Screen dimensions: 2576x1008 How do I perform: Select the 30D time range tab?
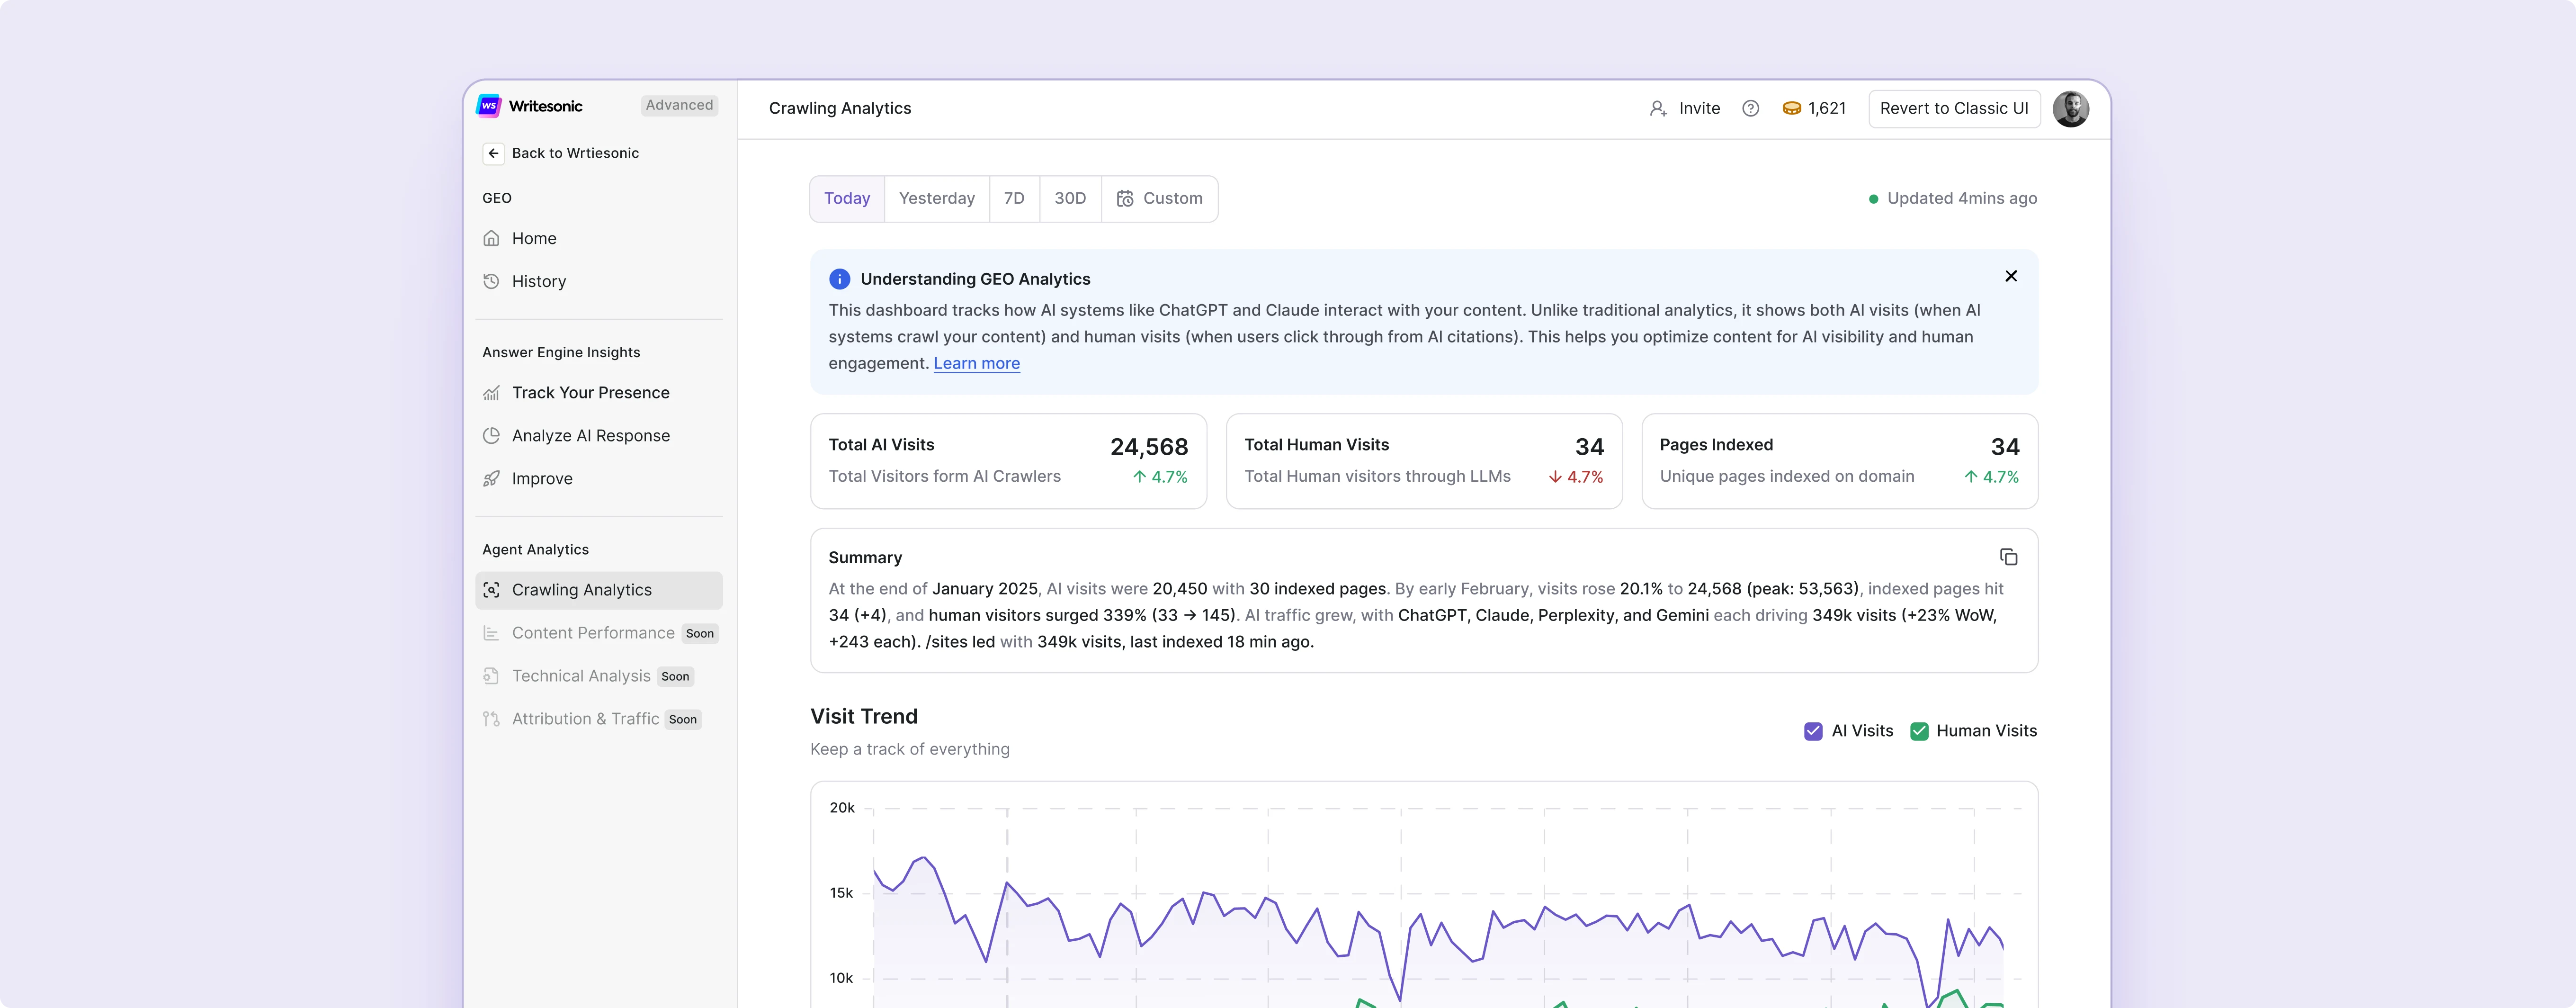coord(1069,198)
